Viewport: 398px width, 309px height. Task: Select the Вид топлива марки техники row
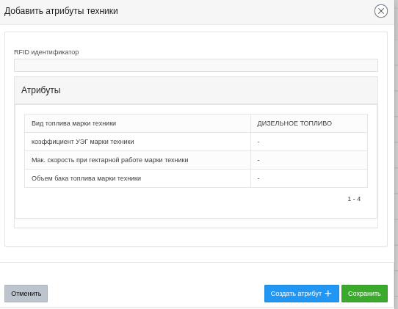click(x=196, y=123)
